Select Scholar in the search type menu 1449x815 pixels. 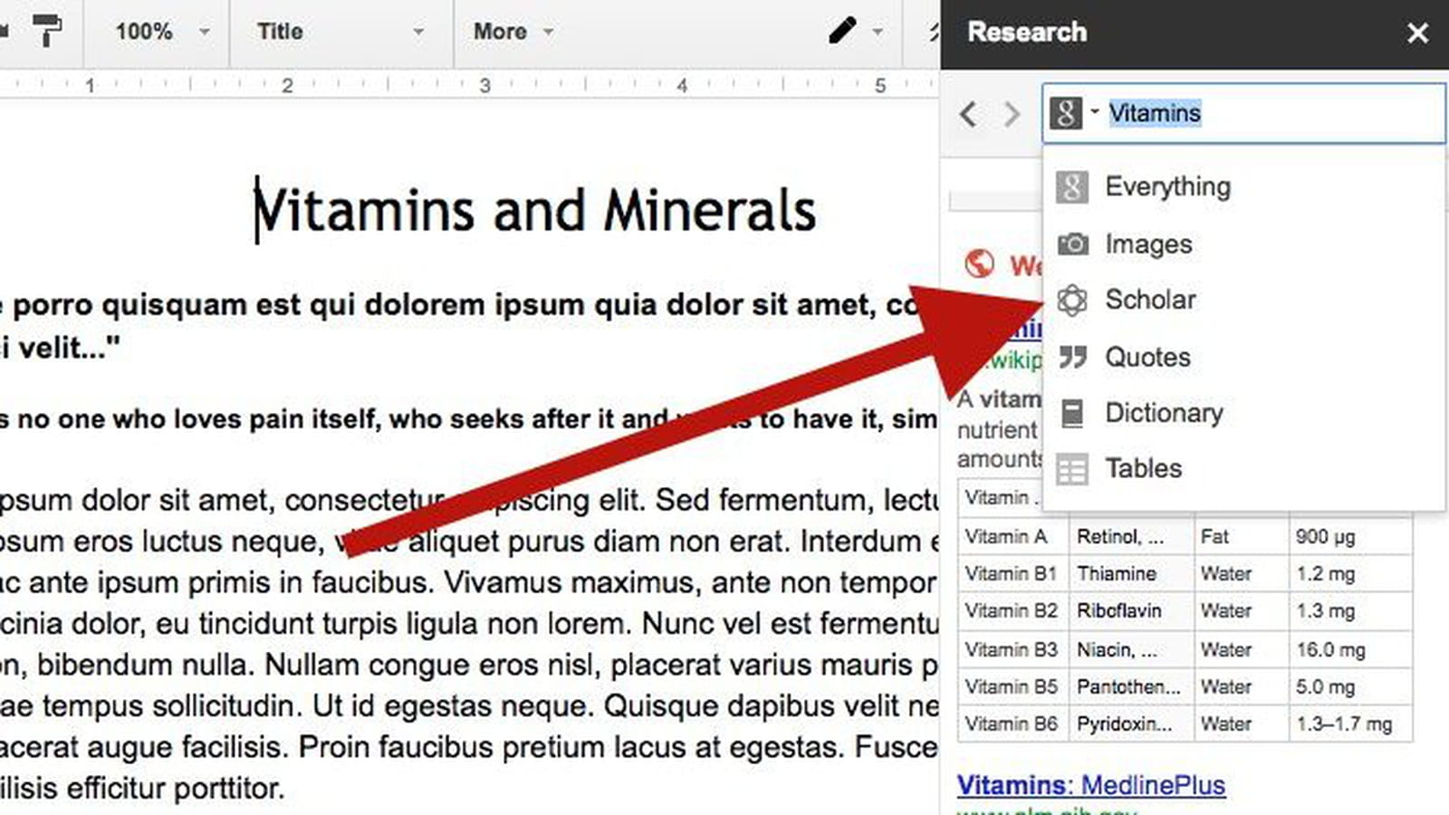click(x=1243, y=300)
